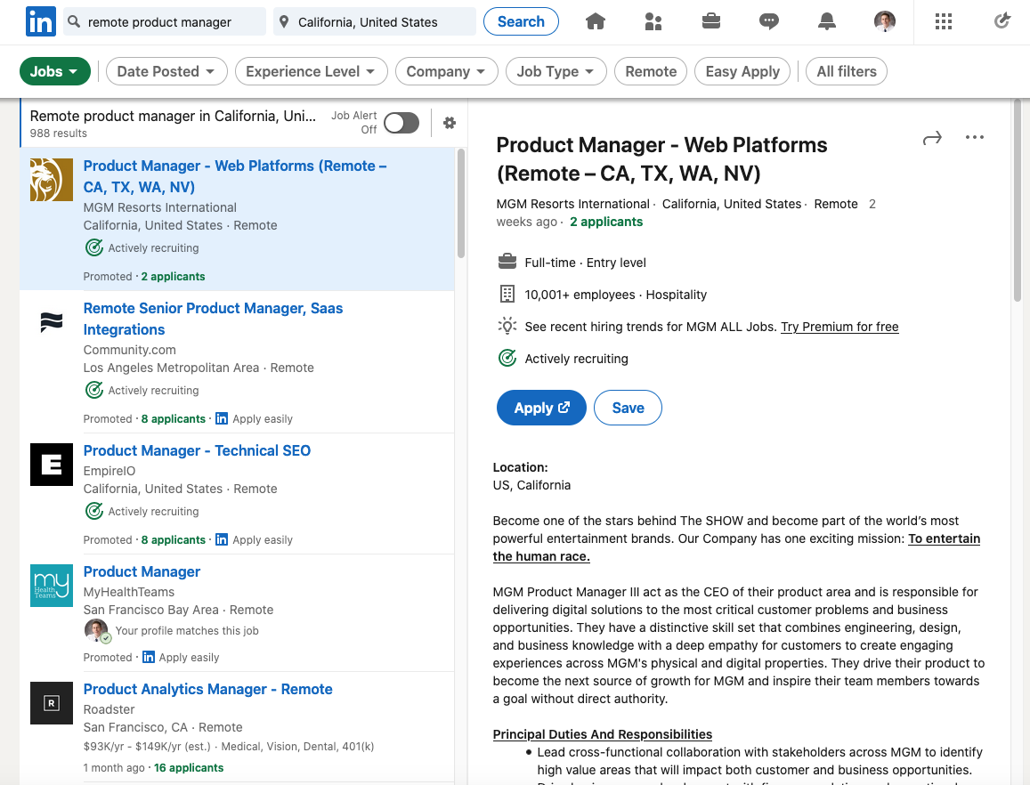Click LinkedIn icon in Community.com Apply easily
Screen dimensions: 1030x785
coord(222,418)
